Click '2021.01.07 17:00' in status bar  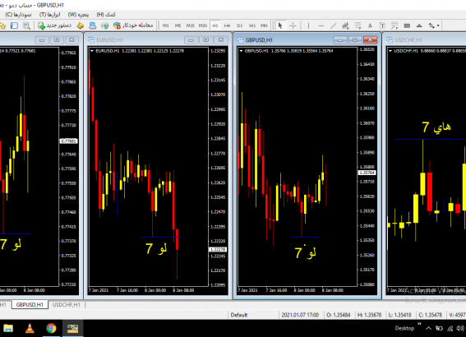(300, 315)
